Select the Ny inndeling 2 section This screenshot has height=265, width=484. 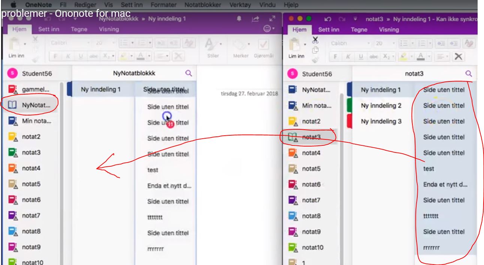381,105
